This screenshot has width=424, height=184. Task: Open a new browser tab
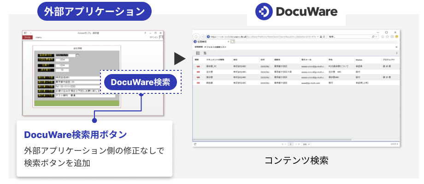pos(232,41)
